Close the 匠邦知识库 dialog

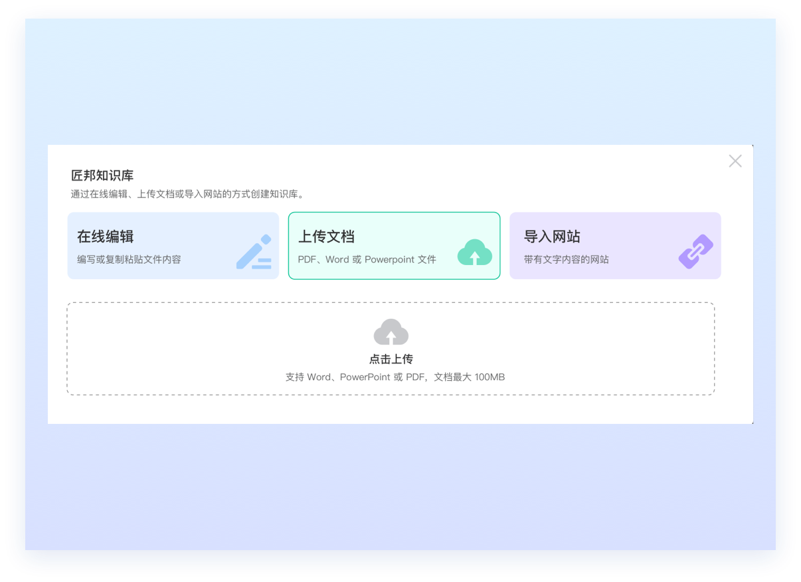click(x=735, y=161)
